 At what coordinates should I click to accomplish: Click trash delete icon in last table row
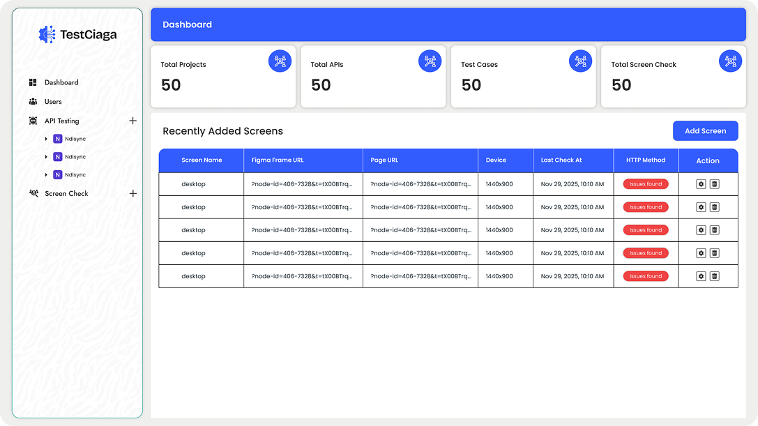[714, 276]
